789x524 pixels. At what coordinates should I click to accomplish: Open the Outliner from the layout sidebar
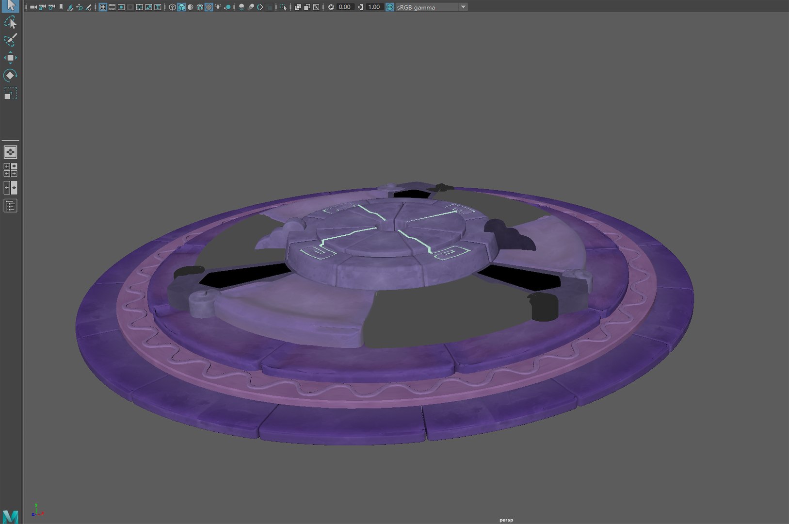10,206
